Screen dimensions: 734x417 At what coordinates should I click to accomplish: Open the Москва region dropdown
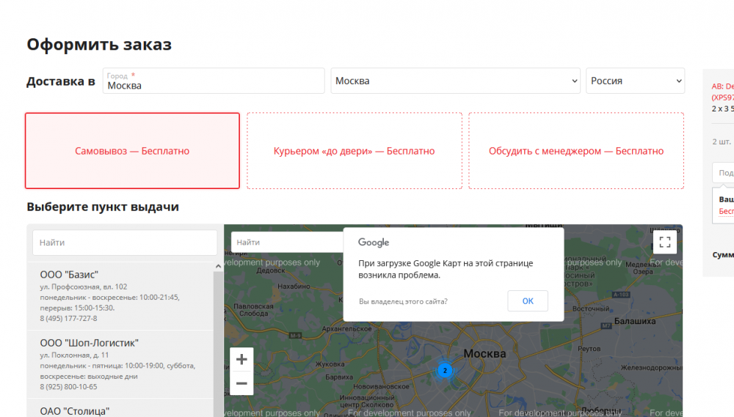tap(455, 81)
